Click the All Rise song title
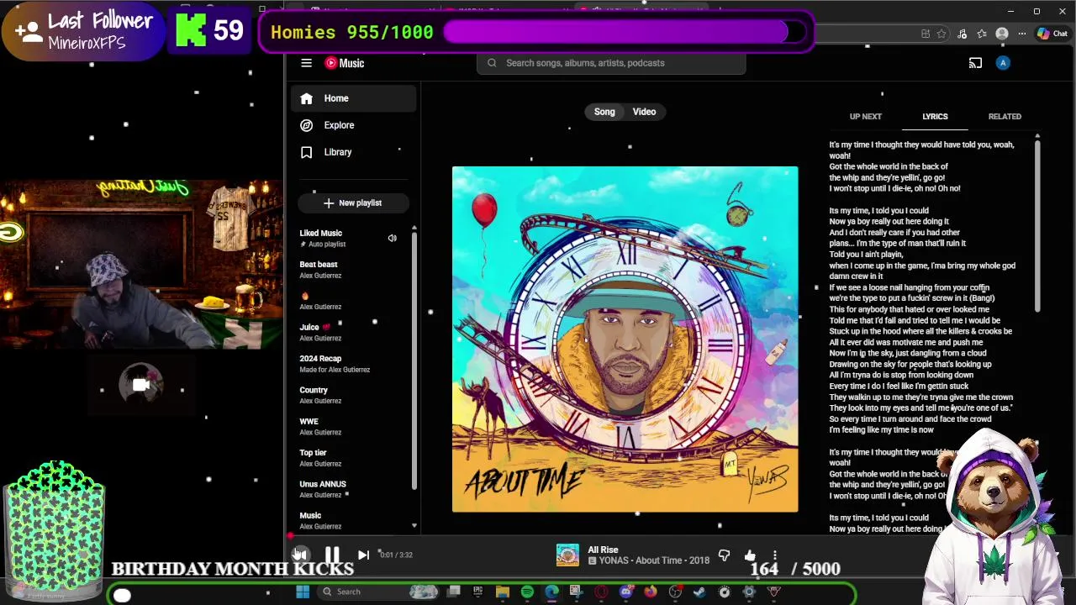 (x=603, y=550)
